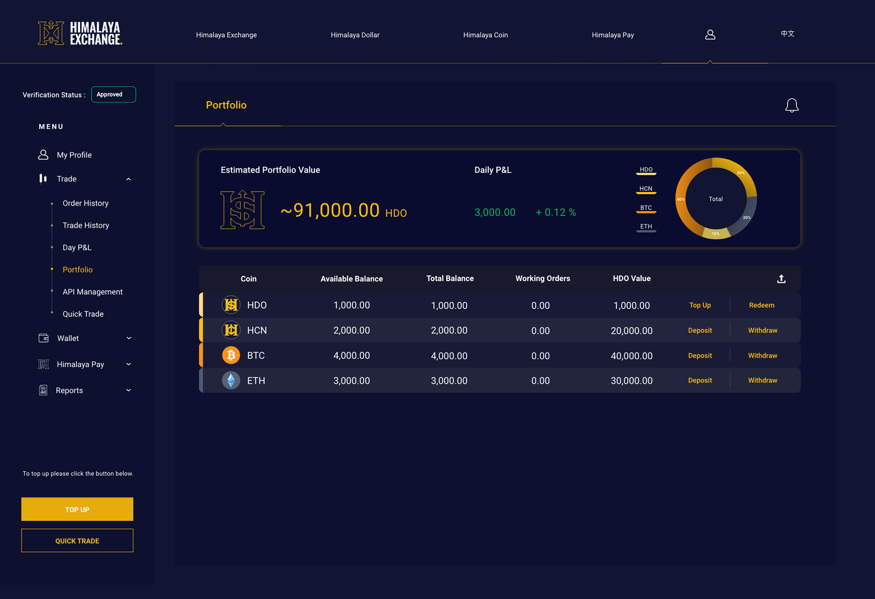Select Portfolio in the sidebar submenu
This screenshot has width=875, height=599.
click(x=78, y=270)
